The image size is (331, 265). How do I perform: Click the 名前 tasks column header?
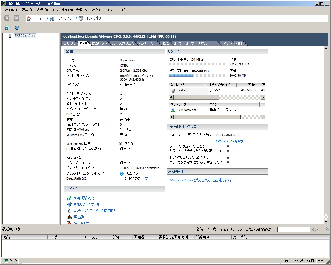tap(25, 237)
